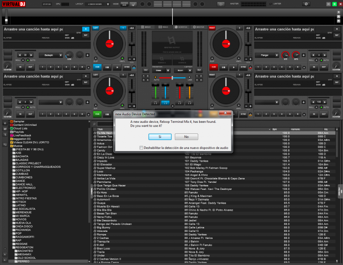This screenshot has height=265, width=343.
Task: Select the REGGAETON folder
Action: pos(24,247)
